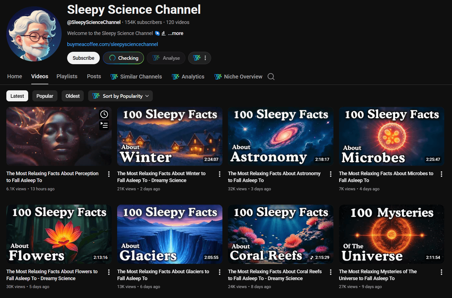Click the Checking subscription status button
Viewport: 452px width, 298px height.
tap(123, 58)
